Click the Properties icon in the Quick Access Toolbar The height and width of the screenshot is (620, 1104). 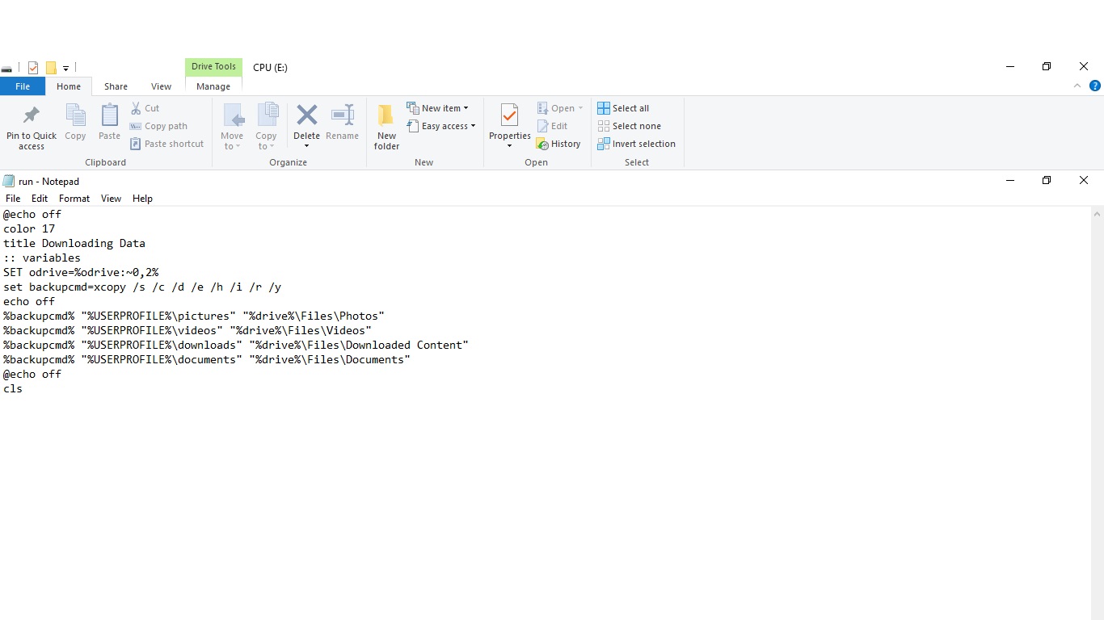(x=33, y=68)
